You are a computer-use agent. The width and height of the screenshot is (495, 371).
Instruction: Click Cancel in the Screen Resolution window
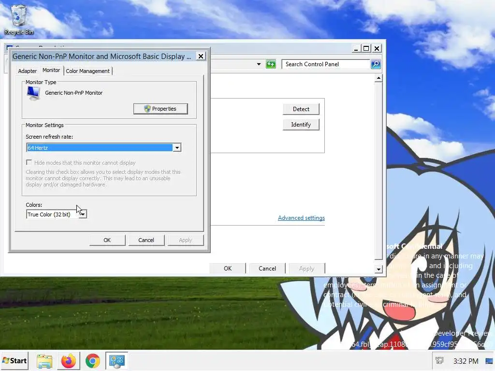267,269
